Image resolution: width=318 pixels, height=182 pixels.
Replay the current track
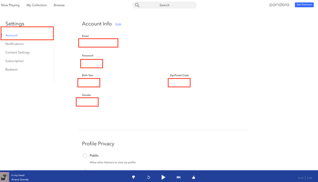pos(148,177)
